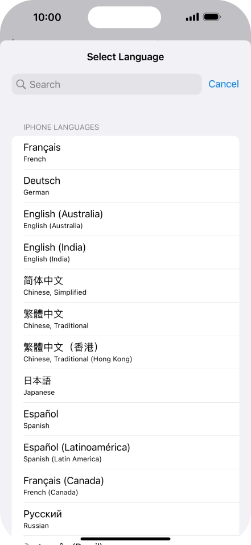Select English (Australia) option
The height and width of the screenshot is (545, 251).
point(125,220)
